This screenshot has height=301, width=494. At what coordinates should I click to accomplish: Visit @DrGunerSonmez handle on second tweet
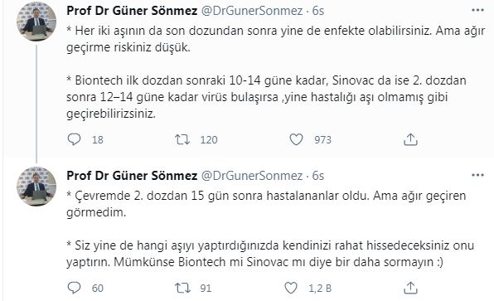252,176
